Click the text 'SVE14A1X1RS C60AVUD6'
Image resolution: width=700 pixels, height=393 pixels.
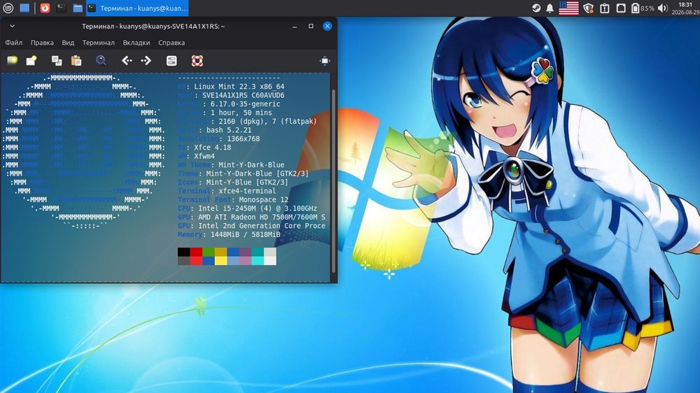pyautogui.click(x=244, y=96)
